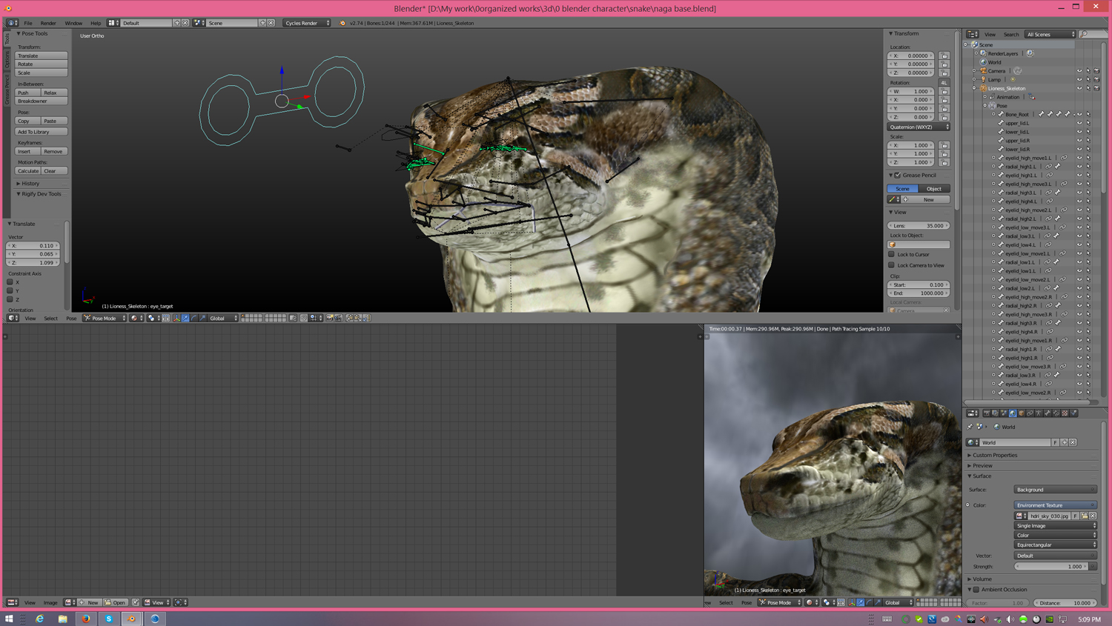Enable the Lock to Cursor checkbox
This screenshot has height=626, width=1112.
(892, 254)
